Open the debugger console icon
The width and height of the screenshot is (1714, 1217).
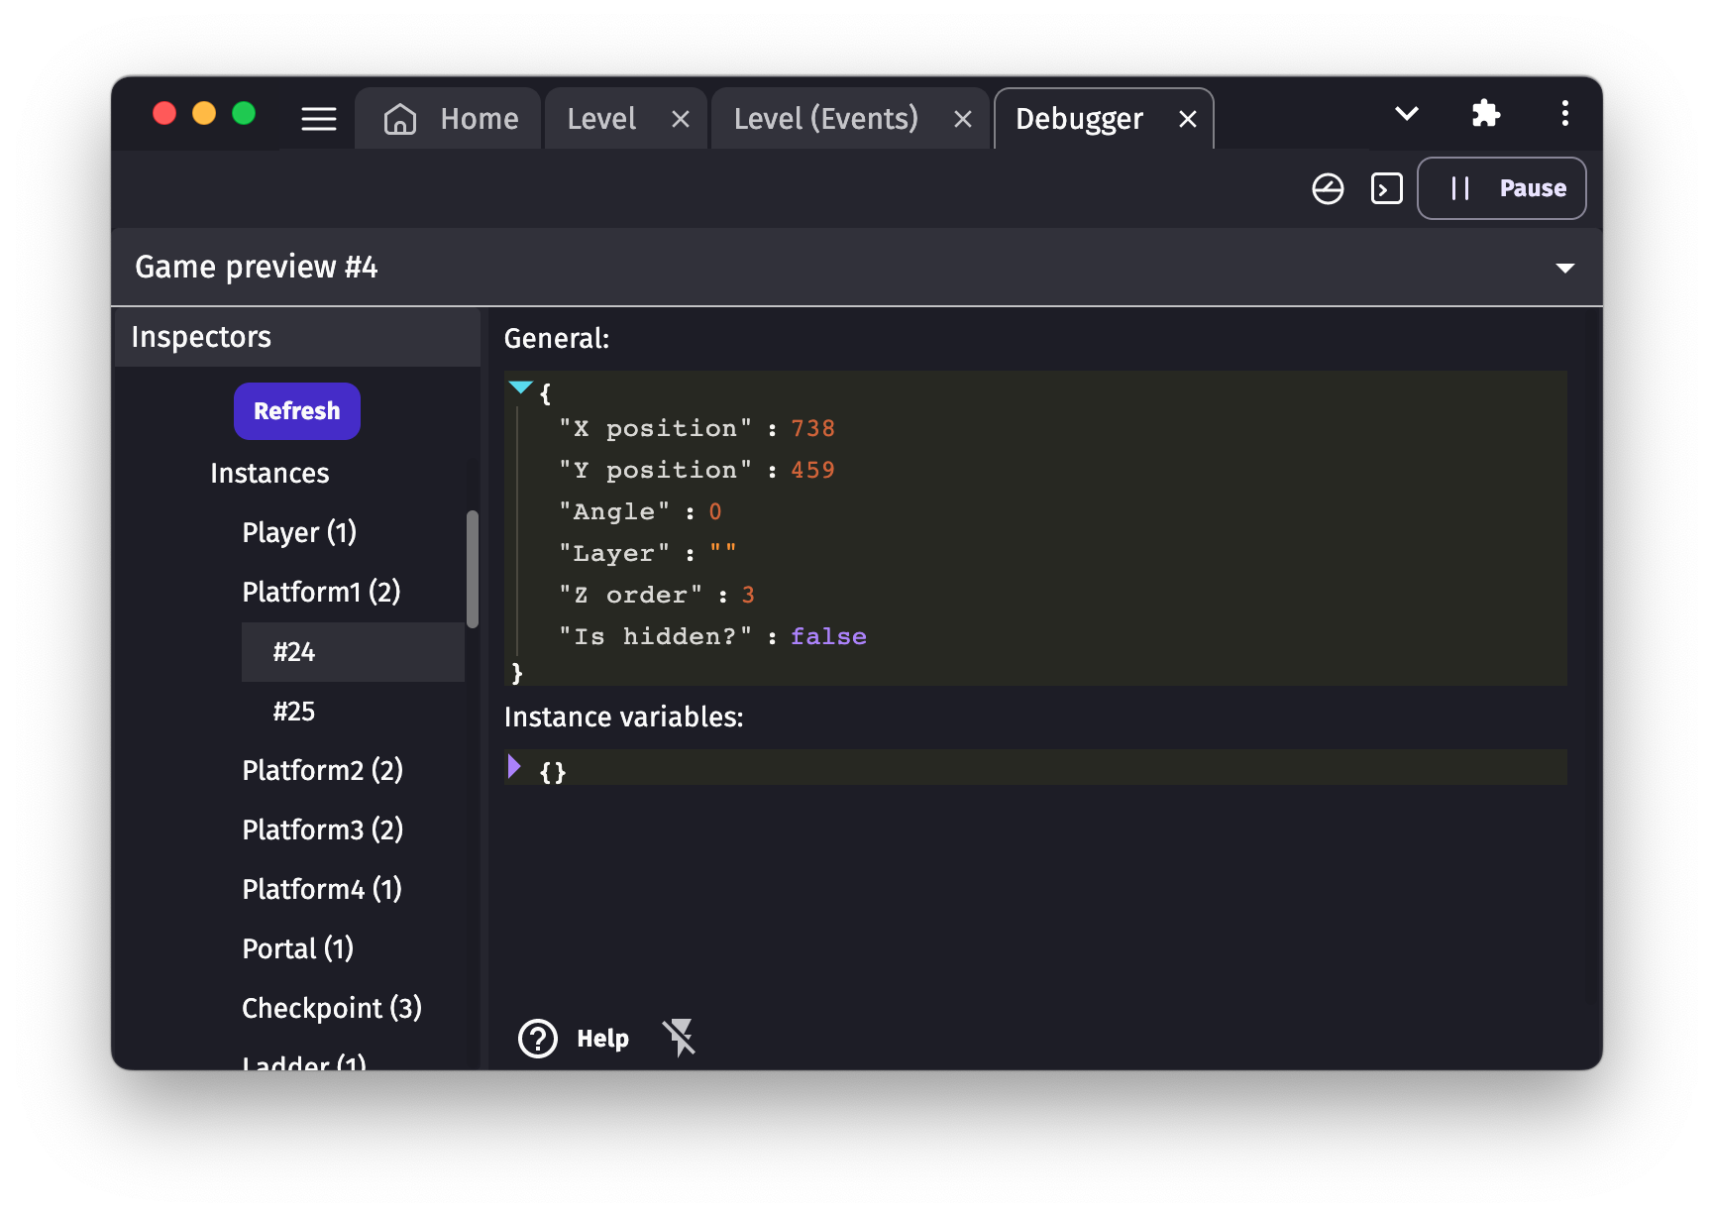pyautogui.click(x=1386, y=188)
